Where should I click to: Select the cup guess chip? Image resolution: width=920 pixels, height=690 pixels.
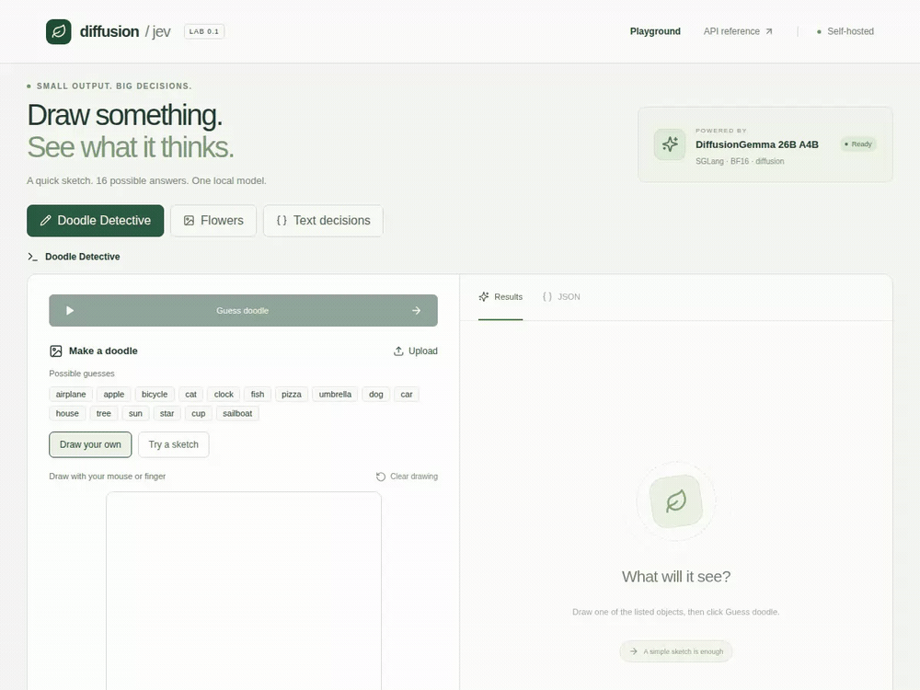pyautogui.click(x=199, y=414)
